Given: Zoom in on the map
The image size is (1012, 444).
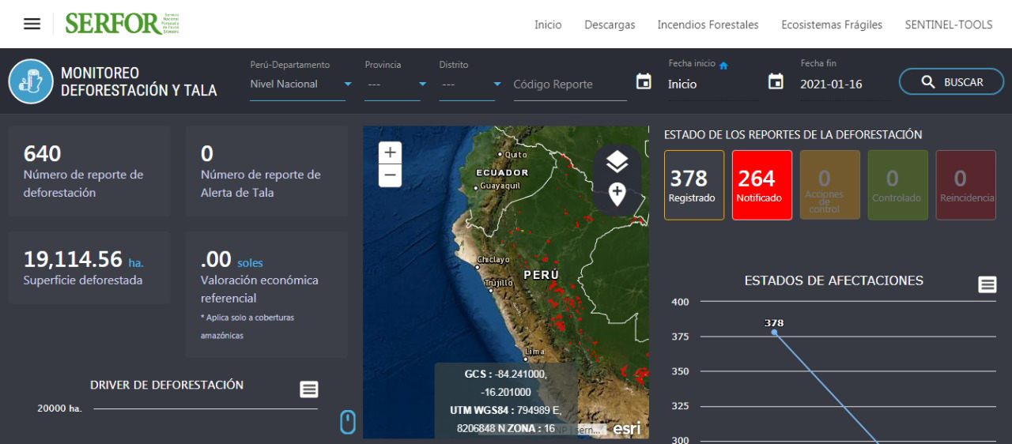Looking at the screenshot, I should 390,152.
